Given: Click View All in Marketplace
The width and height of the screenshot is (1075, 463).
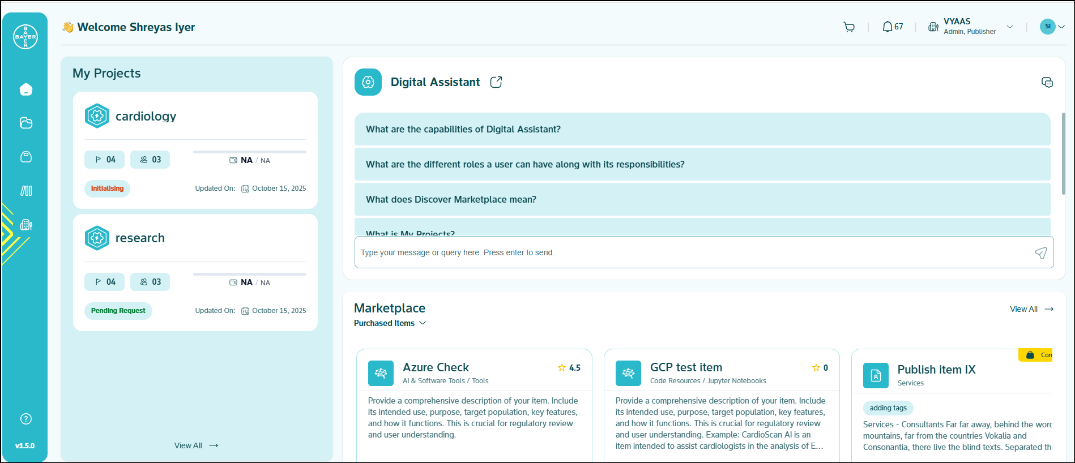Looking at the screenshot, I should (x=1031, y=309).
